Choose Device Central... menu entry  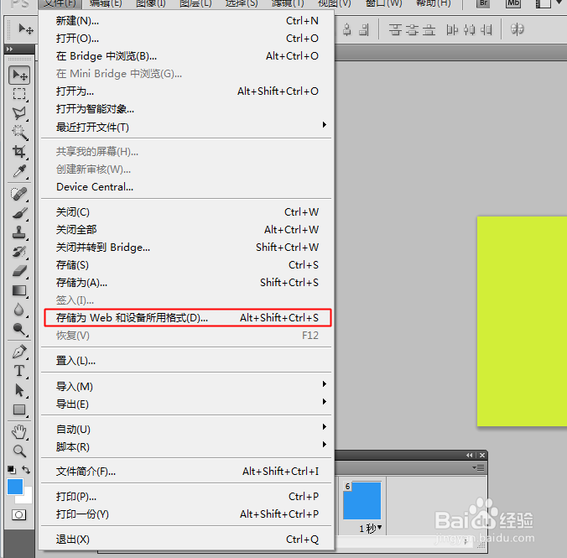point(186,187)
